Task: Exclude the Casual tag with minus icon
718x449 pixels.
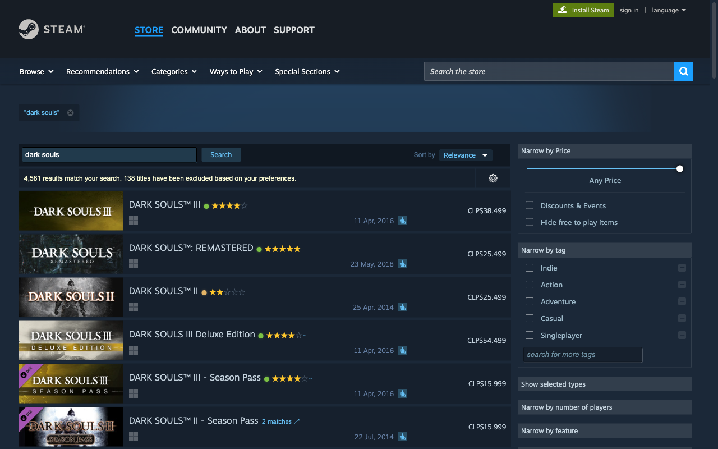Action: click(682, 318)
